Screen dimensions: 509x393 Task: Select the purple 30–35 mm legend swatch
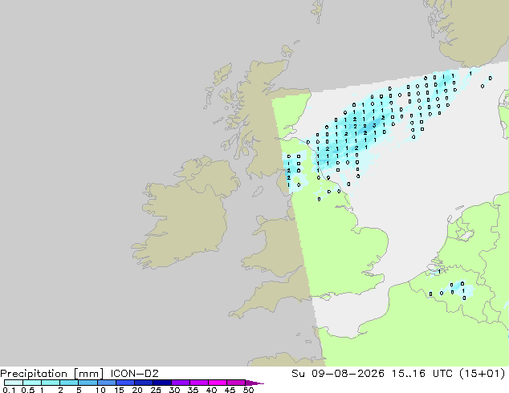tap(181, 383)
